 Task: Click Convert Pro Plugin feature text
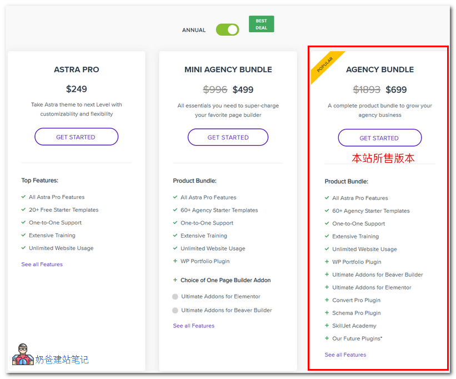[356, 300]
